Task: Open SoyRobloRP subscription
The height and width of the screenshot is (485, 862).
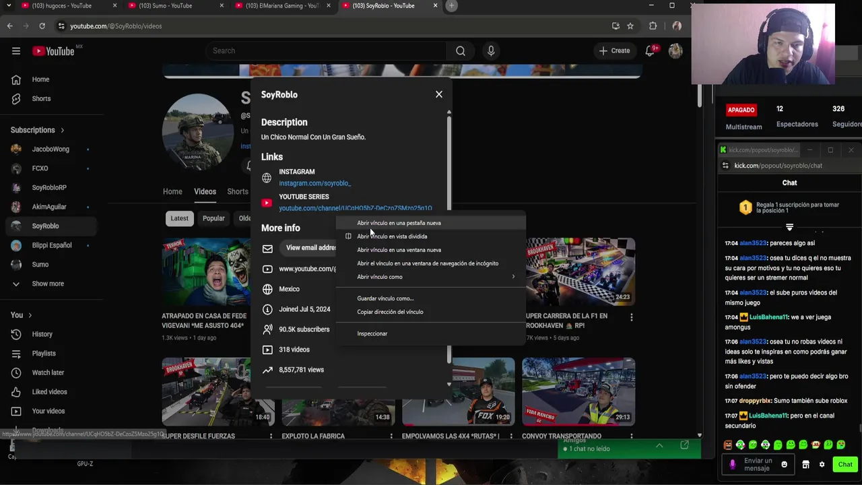Action: (x=49, y=187)
